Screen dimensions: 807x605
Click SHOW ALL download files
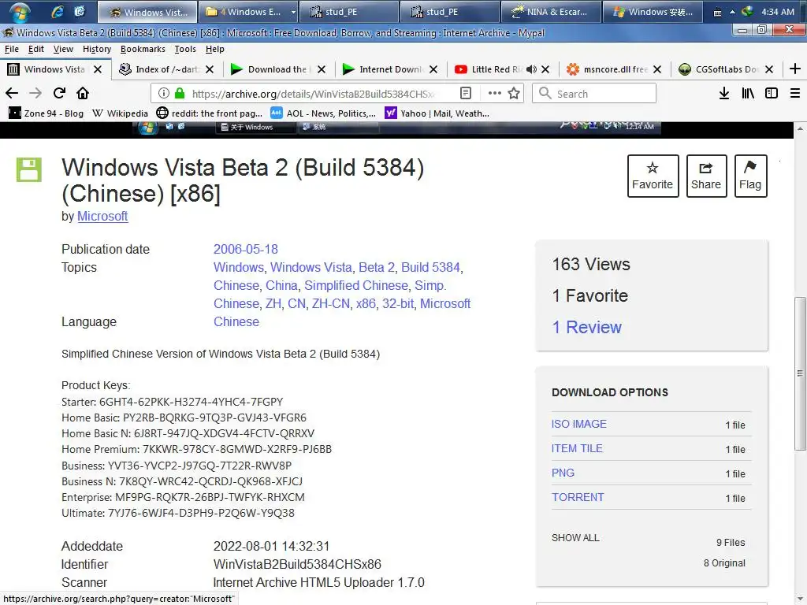coord(575,537)
